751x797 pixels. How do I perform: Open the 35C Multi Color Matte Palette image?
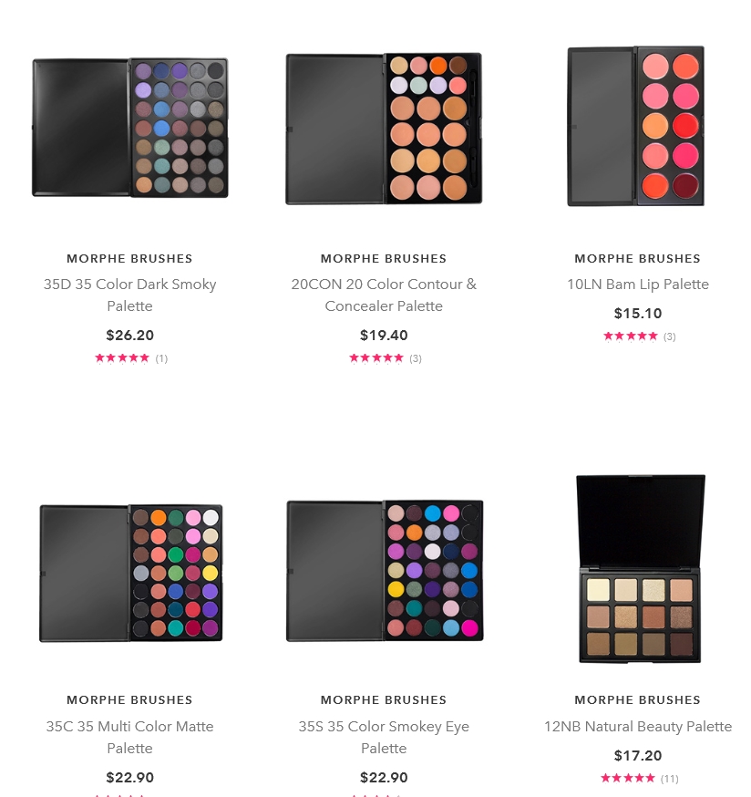coord(130,573)
